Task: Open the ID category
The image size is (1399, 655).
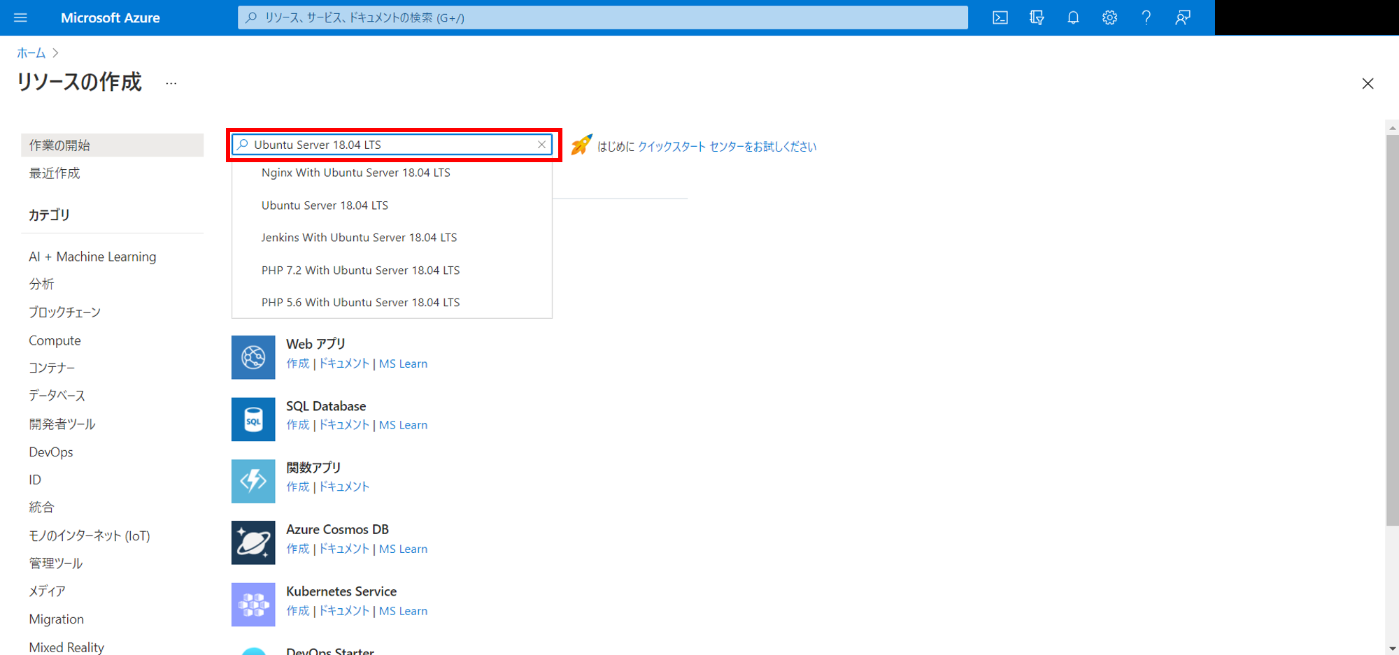Action: [35, 480]
